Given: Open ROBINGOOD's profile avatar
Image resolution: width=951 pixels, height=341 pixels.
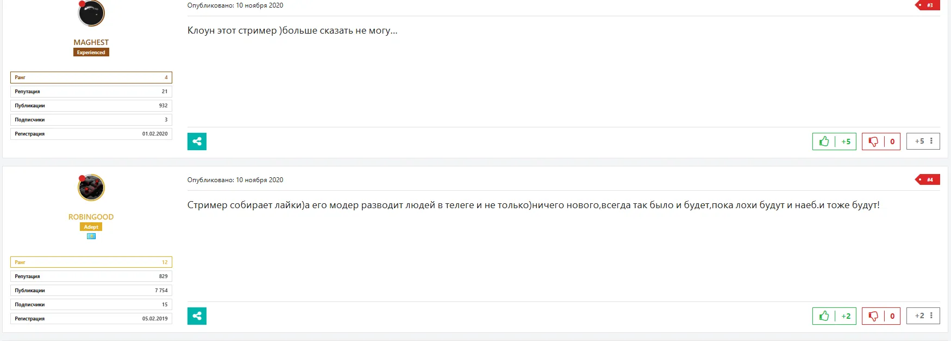Looking at the screenshot, I should point(91,188).
